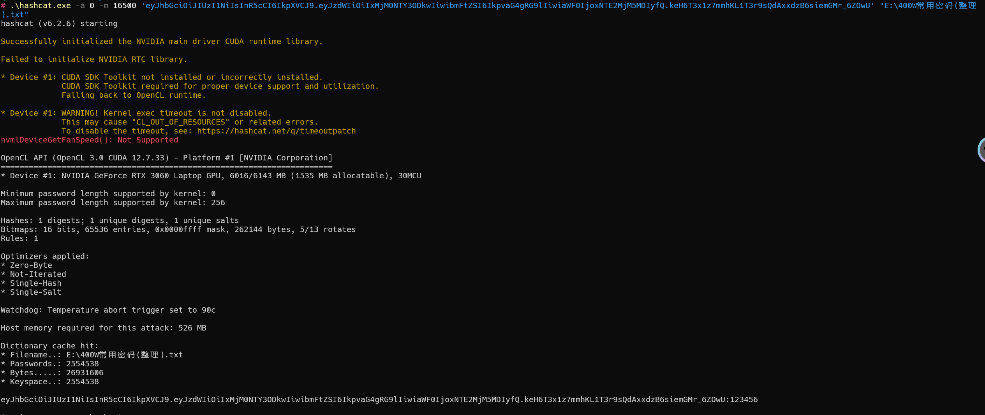Click the cracked password 123456 at line end

744,399
